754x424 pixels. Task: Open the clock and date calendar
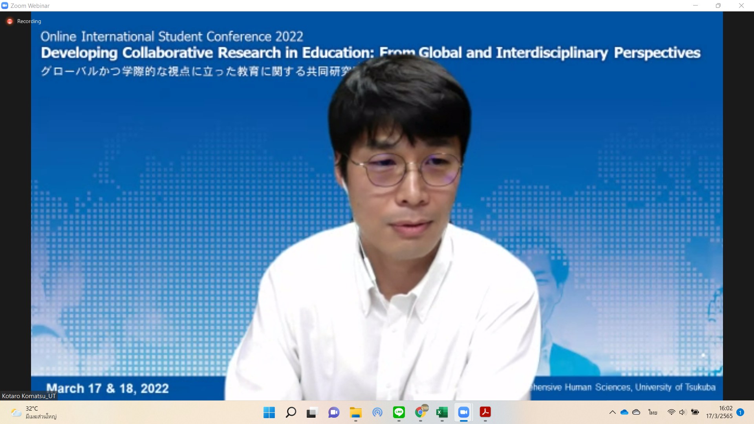pyautogui.click(x=719, y=412)
